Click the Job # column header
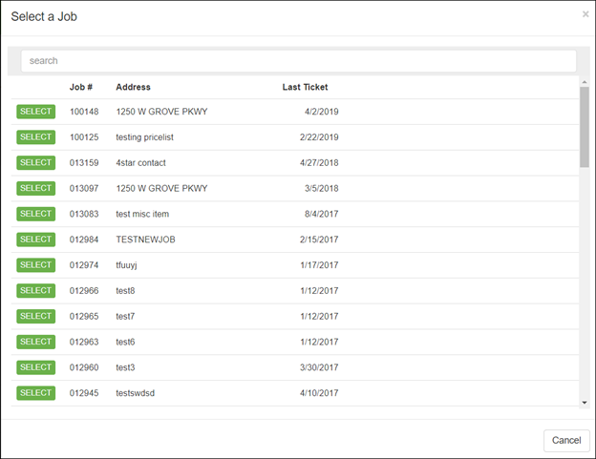This screenshot has width=596, height=459. click(81, 87)
